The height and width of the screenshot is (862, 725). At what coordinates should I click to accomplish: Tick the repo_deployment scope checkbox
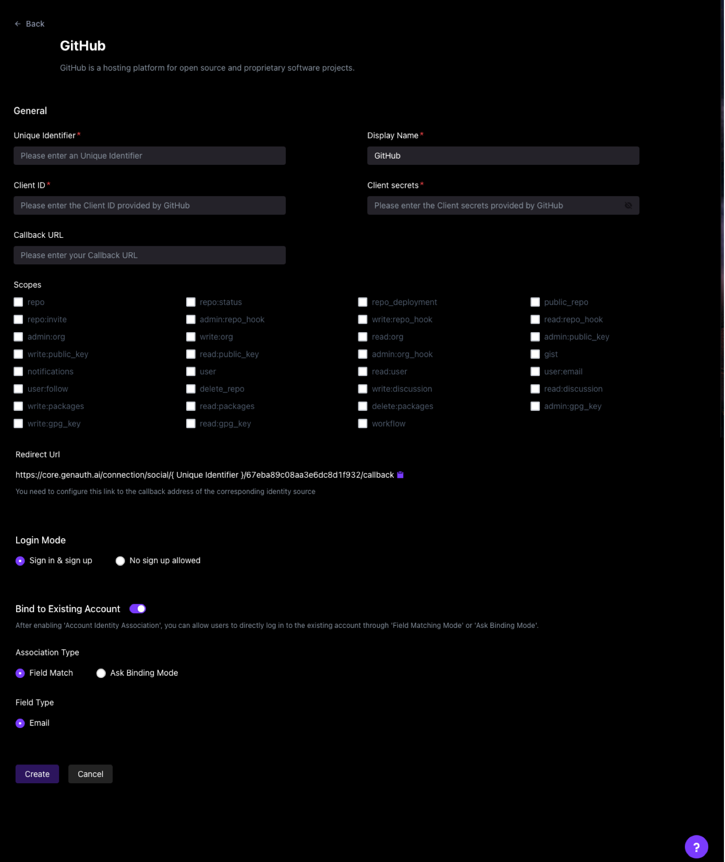(x=363, y=302)
